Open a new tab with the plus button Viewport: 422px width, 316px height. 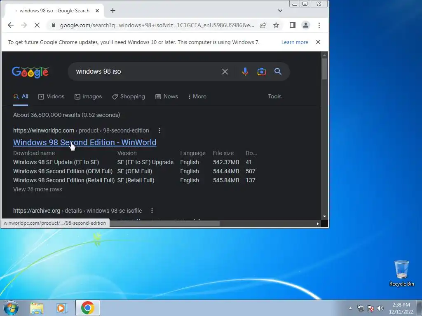point(113,11)
